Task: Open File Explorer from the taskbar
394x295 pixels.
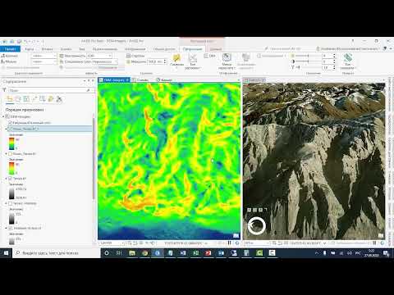Action: coord(132,253)
